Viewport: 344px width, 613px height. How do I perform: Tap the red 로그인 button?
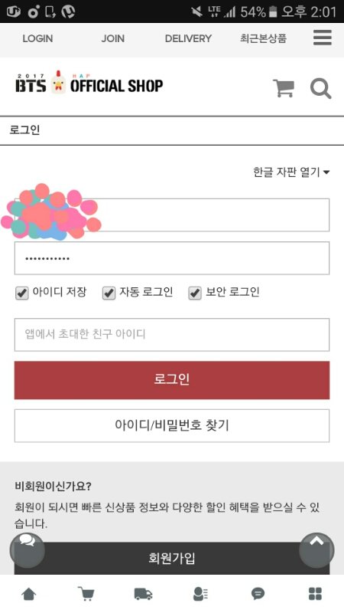[x=172, y=380]
